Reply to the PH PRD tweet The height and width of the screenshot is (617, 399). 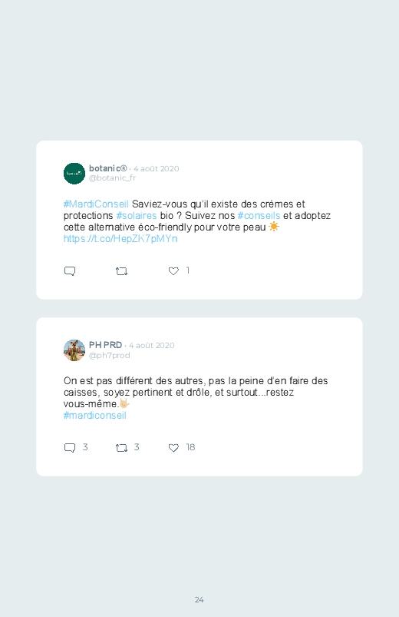(x=70, y=448)
